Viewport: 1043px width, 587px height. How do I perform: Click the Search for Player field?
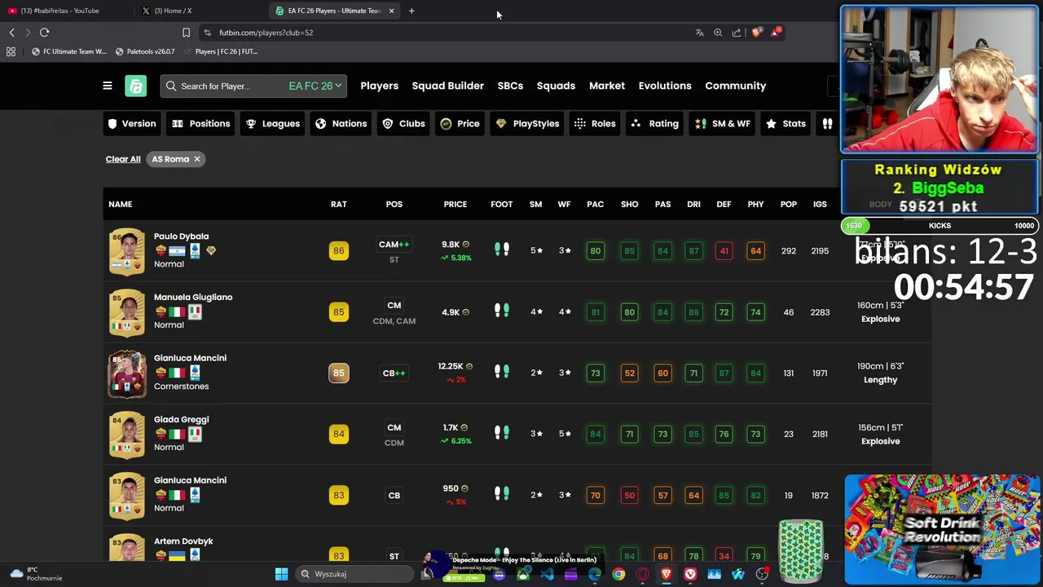223,86
